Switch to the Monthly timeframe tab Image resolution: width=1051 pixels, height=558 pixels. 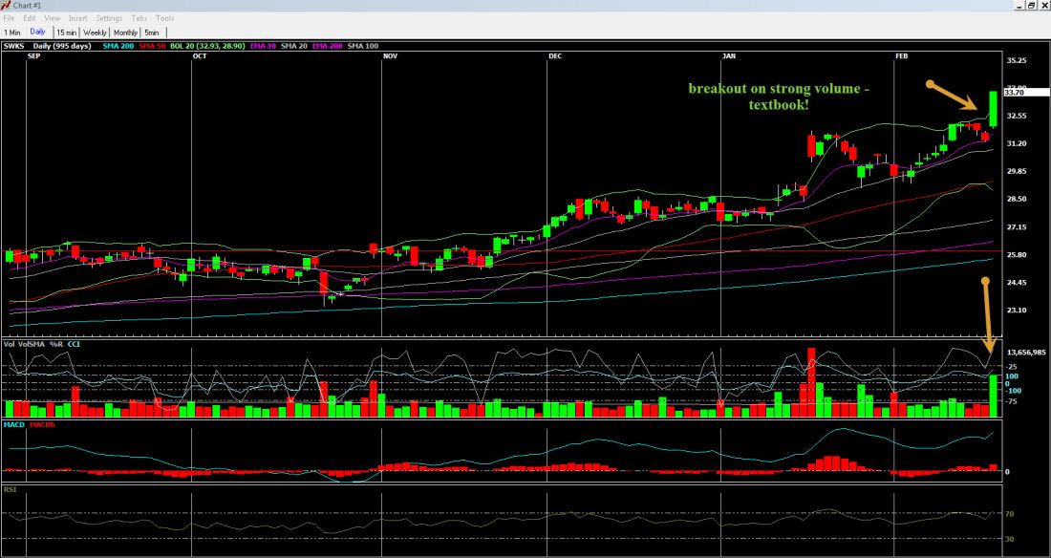point(125,32)
